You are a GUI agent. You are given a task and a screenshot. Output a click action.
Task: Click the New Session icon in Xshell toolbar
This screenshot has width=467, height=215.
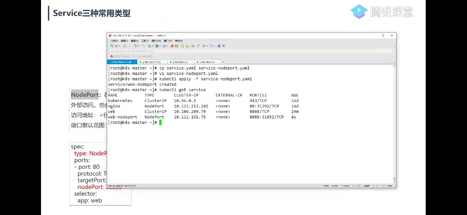(112, 46)
